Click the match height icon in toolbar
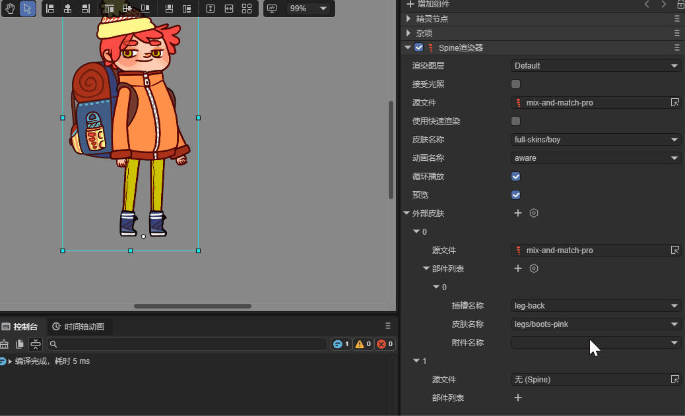This screenshot has height=416, width=685. point(210,9)
